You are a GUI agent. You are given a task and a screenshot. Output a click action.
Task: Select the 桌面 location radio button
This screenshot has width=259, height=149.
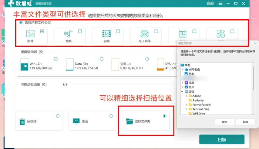111,116
